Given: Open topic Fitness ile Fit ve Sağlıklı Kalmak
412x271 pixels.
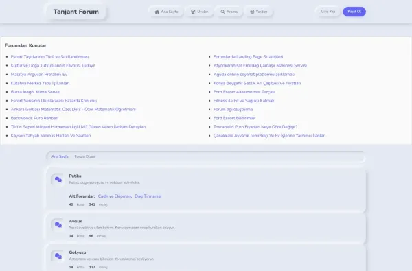Looking at the screenshot, I should (x=244, y=101).
